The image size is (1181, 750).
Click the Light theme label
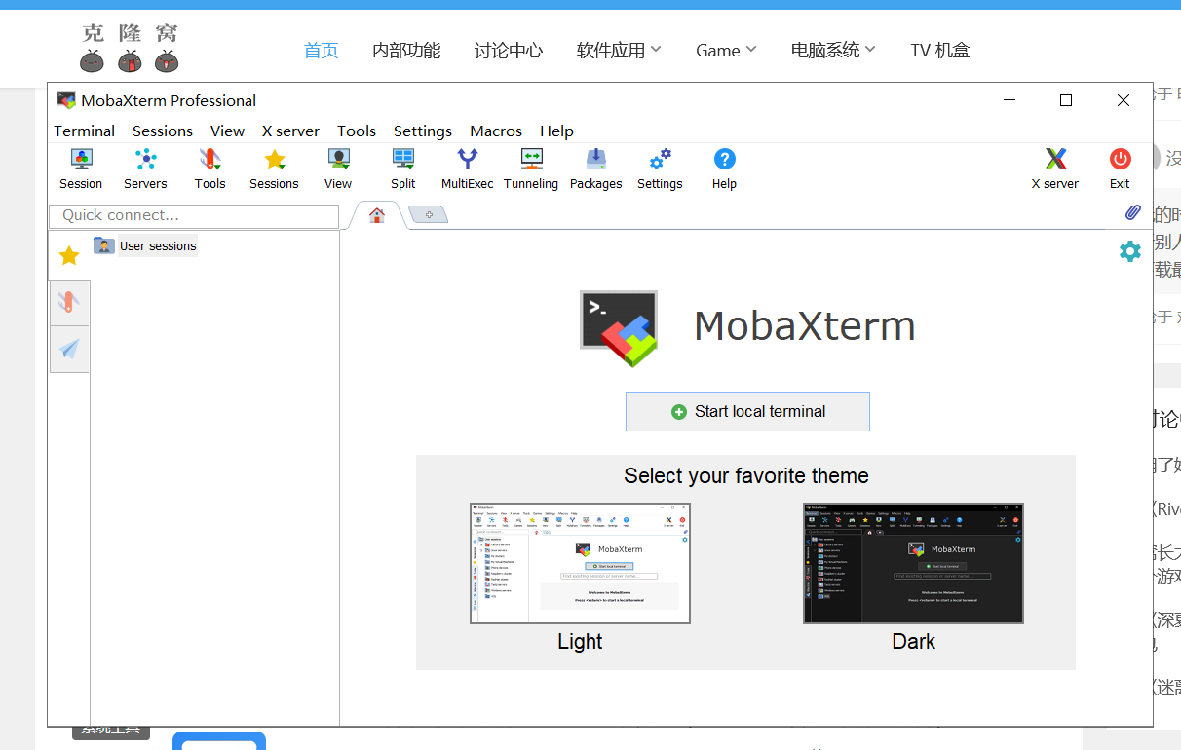(580, 641)
